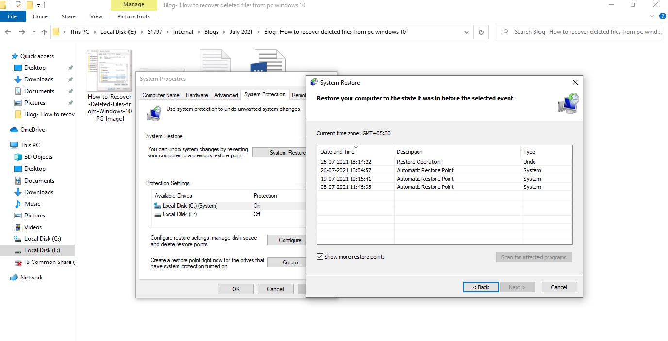Open the Share ribbon tab
The height and width of the screenshot is (341, 668).
click(x=68, y=16)
